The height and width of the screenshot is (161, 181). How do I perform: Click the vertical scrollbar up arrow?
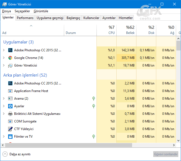pyautogui.click(x=179, y=39)
